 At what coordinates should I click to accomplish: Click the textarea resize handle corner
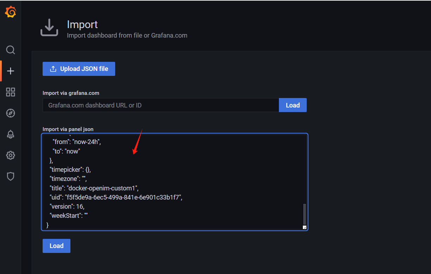coord(305,227)
